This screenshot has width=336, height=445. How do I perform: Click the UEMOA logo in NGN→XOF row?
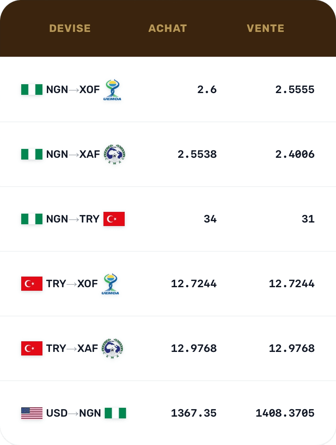113,90
